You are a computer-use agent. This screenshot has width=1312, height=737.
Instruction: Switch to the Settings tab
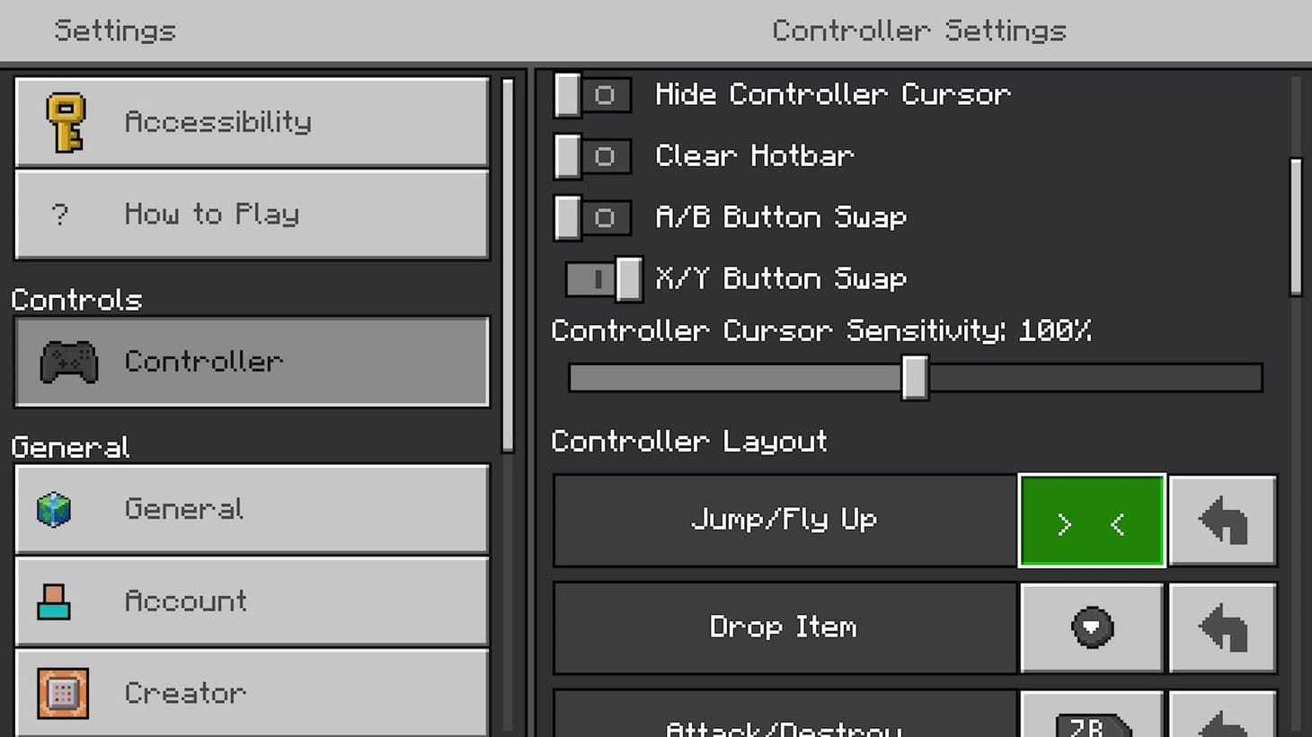114,31
